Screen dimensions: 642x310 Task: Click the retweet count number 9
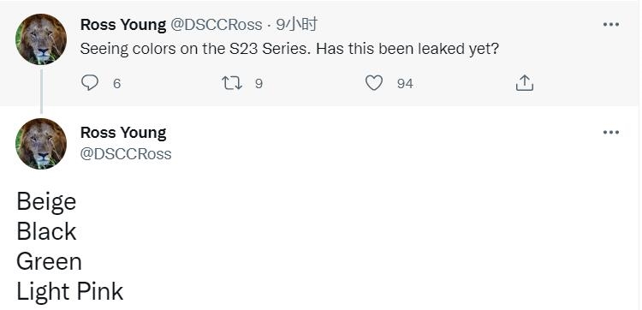point(259,84)
